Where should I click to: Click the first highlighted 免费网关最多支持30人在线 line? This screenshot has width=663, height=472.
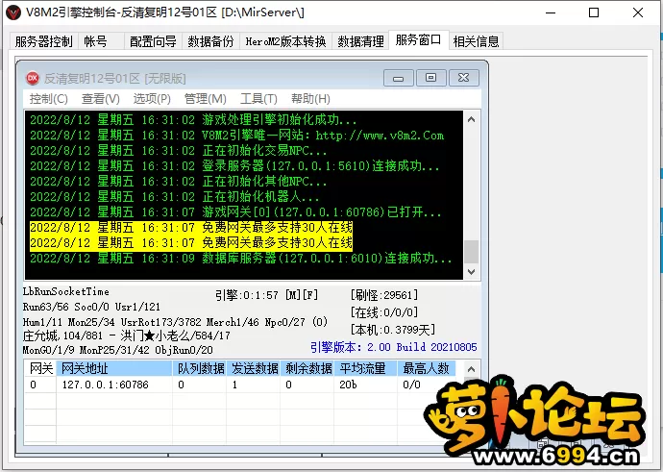(191, 228)
